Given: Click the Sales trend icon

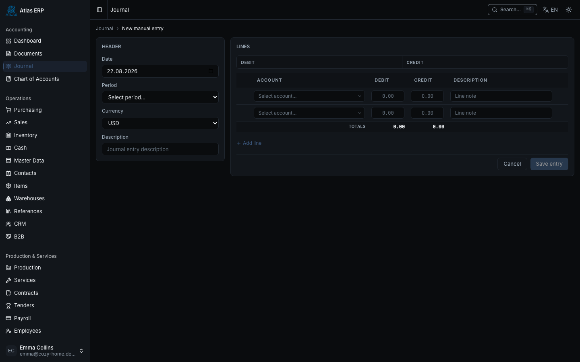Looking at the screenshot, I should point(8,123).
